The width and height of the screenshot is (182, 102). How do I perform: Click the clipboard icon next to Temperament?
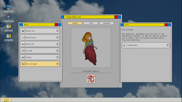[x=167, y=45]
